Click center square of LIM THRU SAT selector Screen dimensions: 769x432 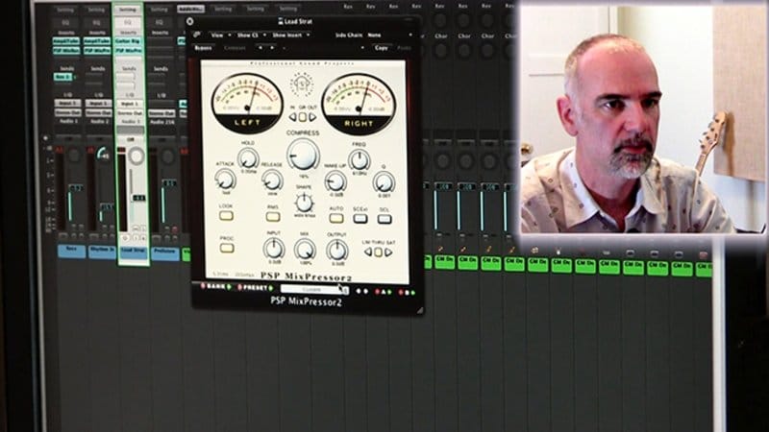click(x=378, y=252)
